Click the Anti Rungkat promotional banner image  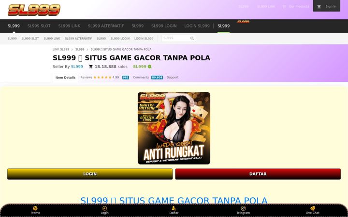(174, 128)
